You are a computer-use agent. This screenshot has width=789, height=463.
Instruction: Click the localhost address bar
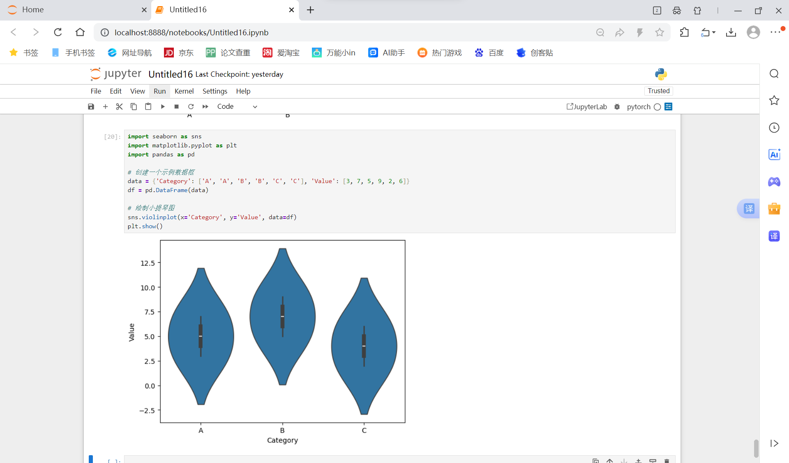(191, 32)
